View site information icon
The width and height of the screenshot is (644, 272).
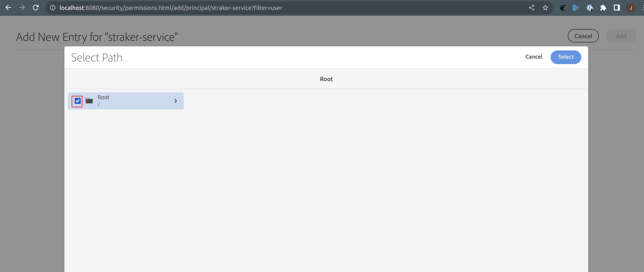(53, 8)
